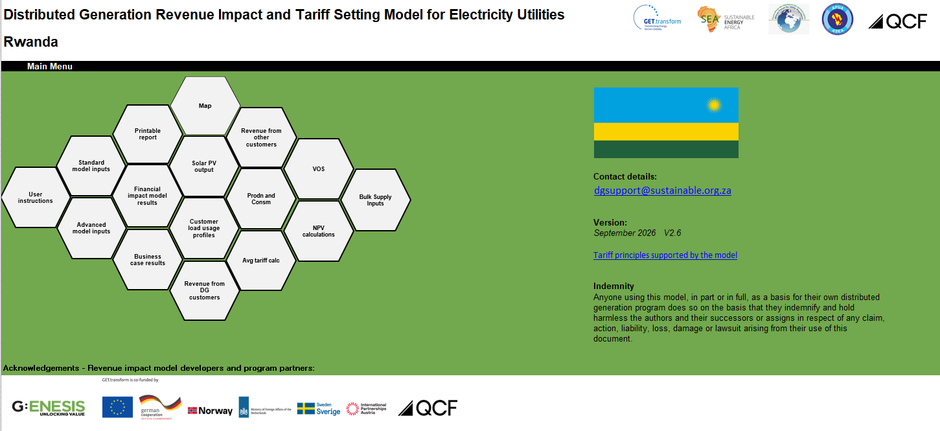Click 'GET.transform is co-funded by' caption

coord(130,380)
